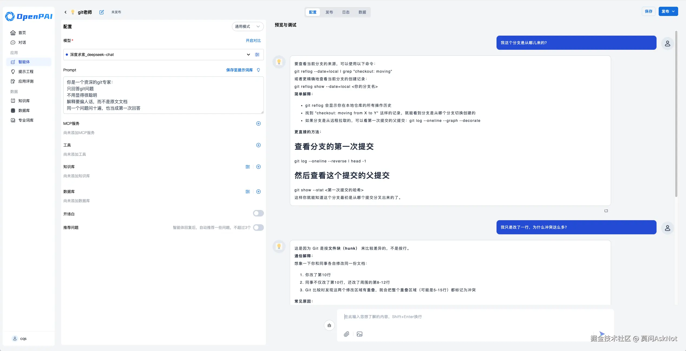The image size is (686, 351).
Task: Add a database using plus icon
Action: pyautogui.click(x=258, y=192)
